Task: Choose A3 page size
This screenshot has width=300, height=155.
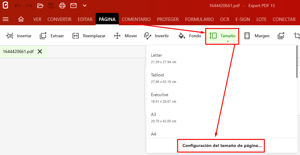Action: tap(221, 117)
